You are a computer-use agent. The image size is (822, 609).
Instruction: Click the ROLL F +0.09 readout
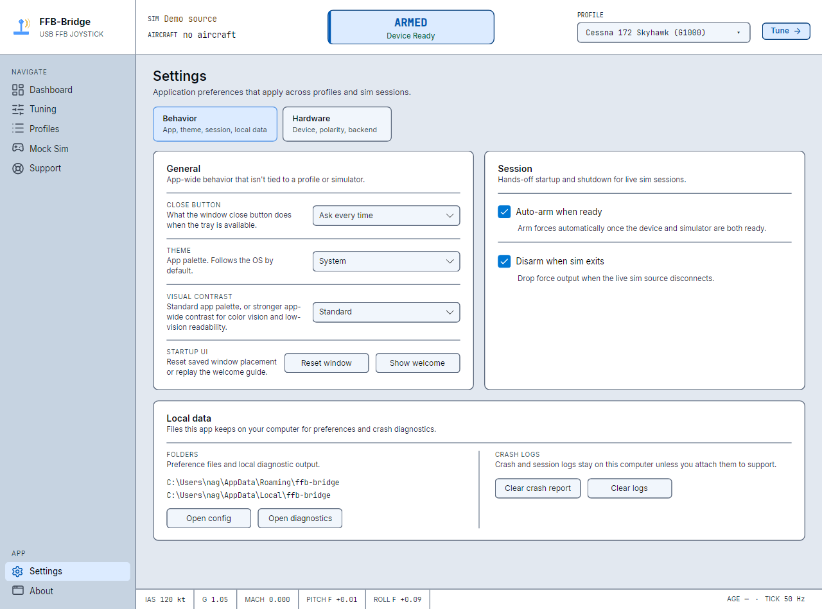398,599
